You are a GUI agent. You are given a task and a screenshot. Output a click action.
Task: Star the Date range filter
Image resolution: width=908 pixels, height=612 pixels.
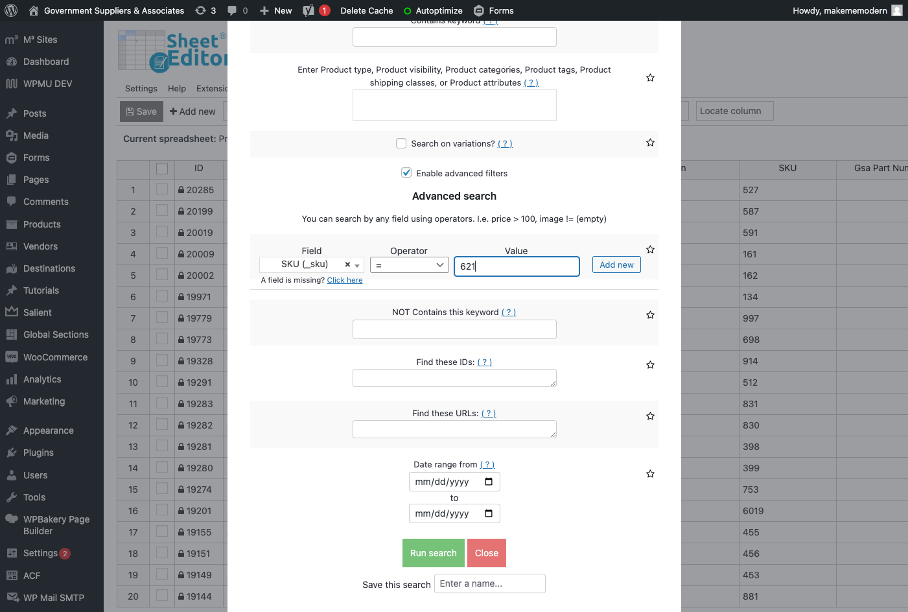pos(650,474)
